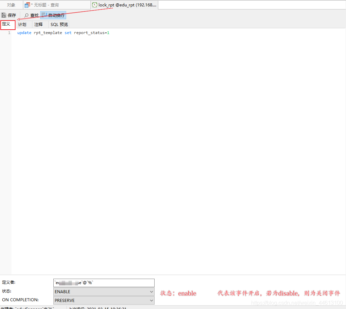Click the 状态: label
The image size is (346, 309).
point(7,291)
